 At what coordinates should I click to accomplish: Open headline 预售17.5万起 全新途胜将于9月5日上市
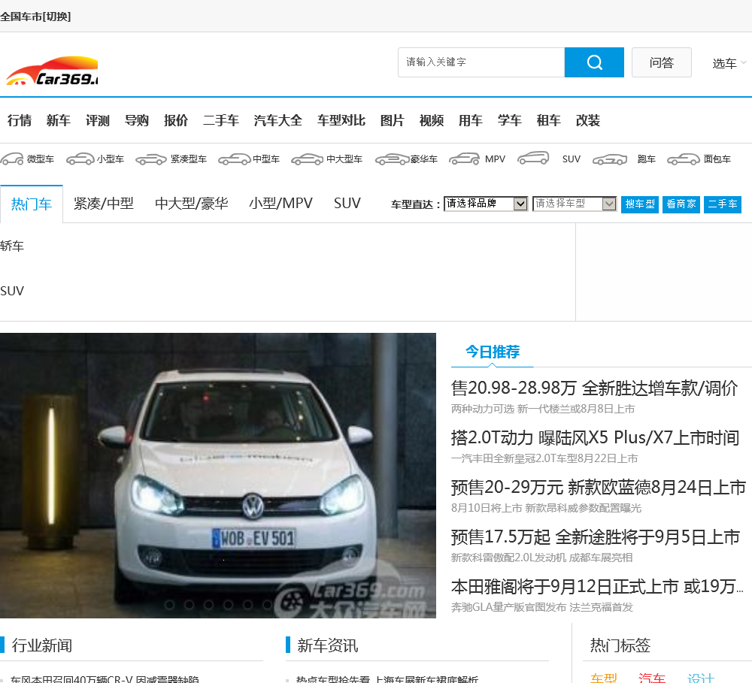[x=596, y=537]
